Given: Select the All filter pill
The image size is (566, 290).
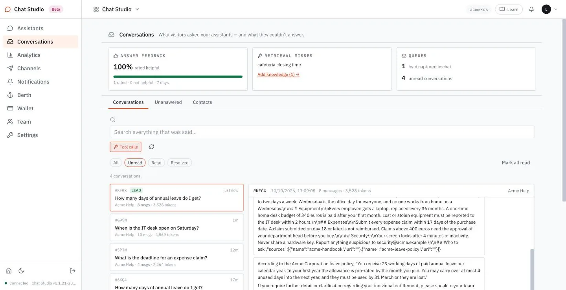Looking at the screenshot, I should [x=116, y=162].
